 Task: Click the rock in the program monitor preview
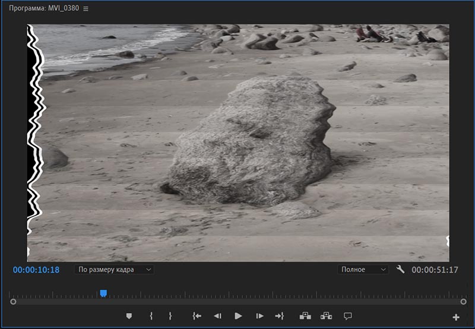(250, 141)
